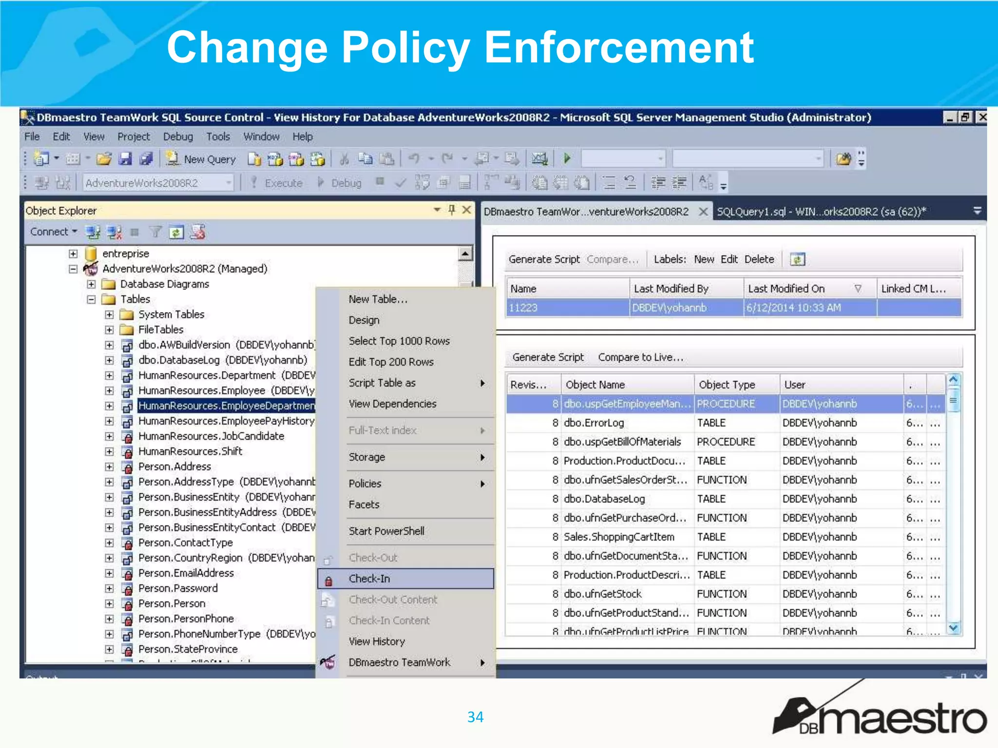Switch to the SQLQuery1.sql tab
998x748 pixels.
[x=821, y=212]
